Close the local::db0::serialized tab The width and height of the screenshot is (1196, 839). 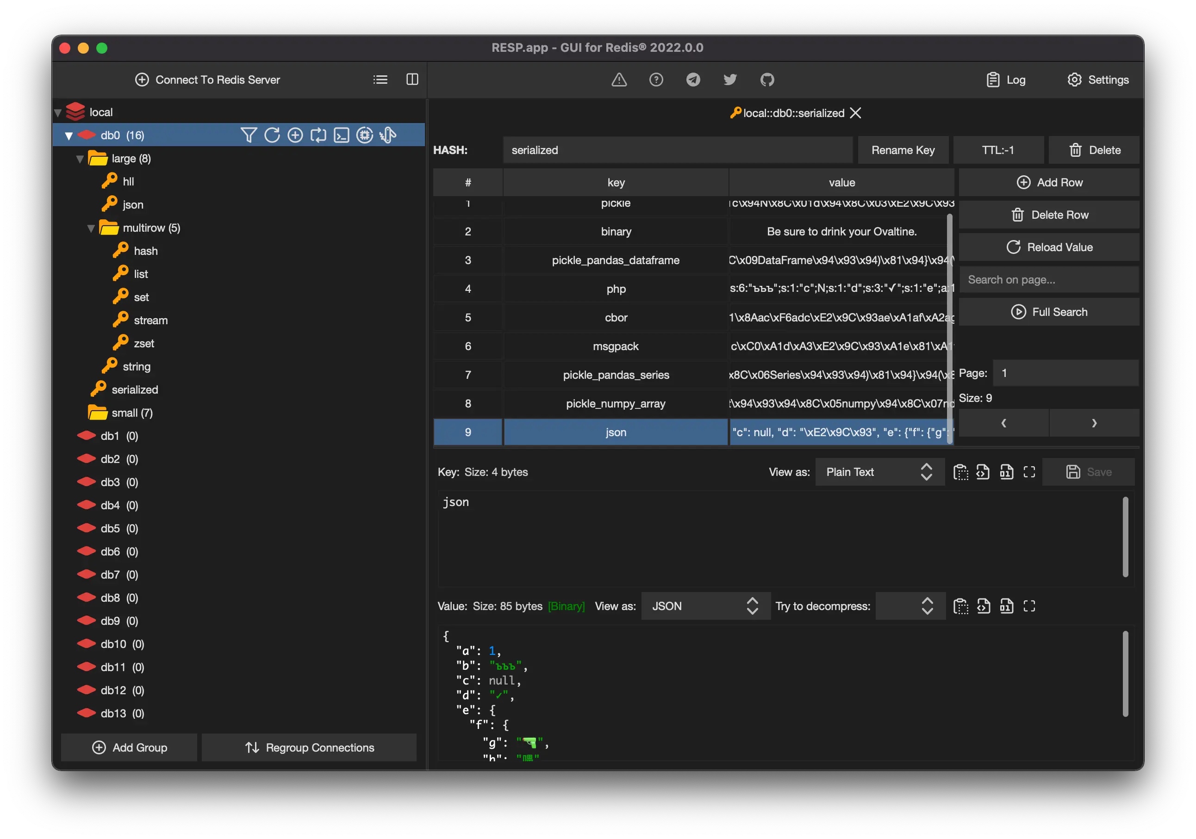pos(855,113)
